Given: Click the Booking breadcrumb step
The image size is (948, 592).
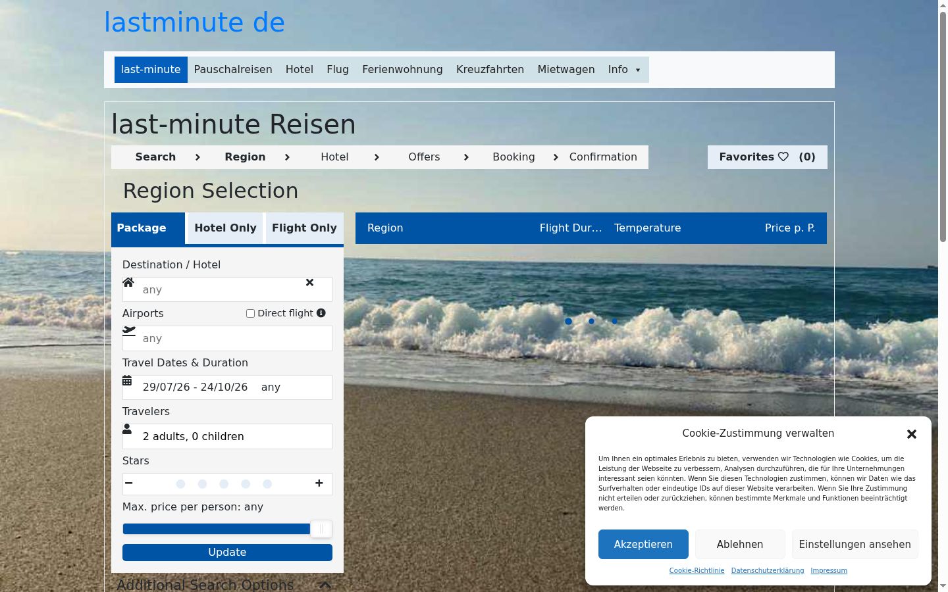Looking at the screenshot, I should 513,157.
